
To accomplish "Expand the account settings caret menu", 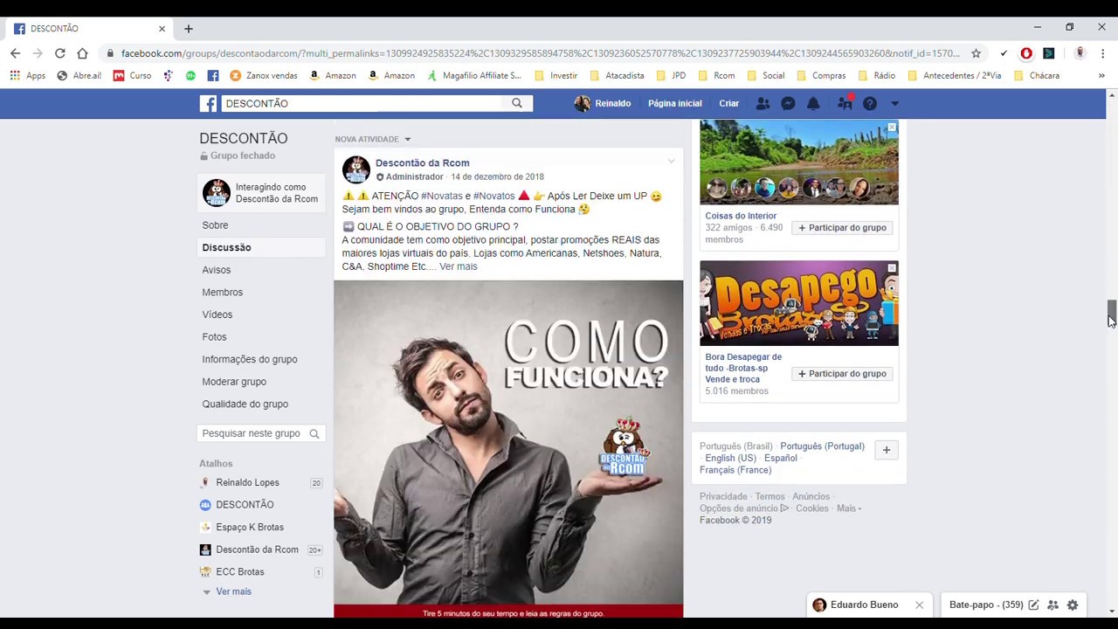I will point(894,103).
